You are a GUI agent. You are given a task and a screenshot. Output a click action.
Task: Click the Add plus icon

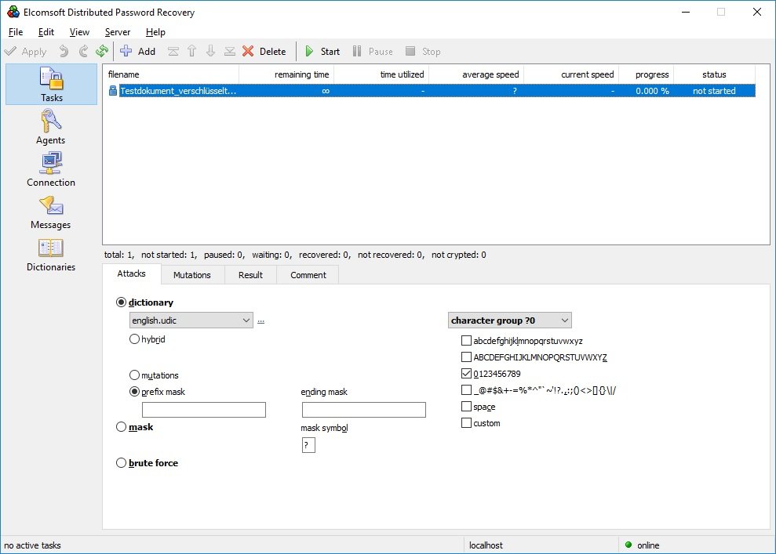click(x=126, y=51)
